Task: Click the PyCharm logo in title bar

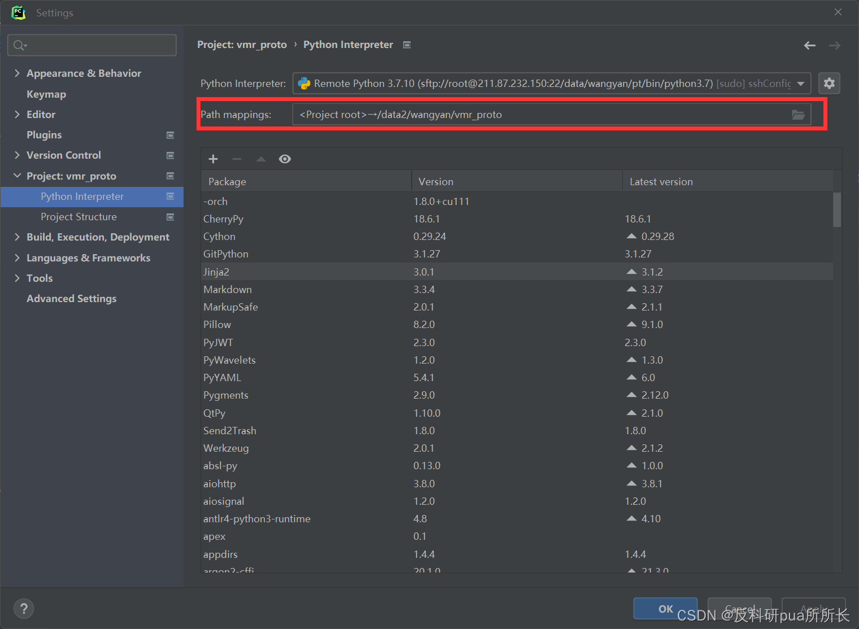Action: click(19, 12)
